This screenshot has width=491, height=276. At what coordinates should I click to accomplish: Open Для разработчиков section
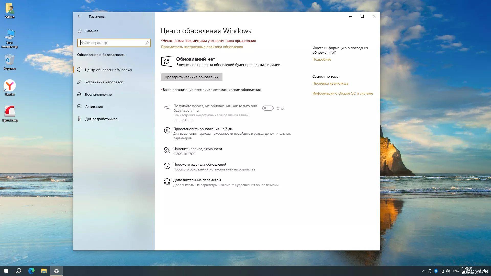click(x=101, y=119)
